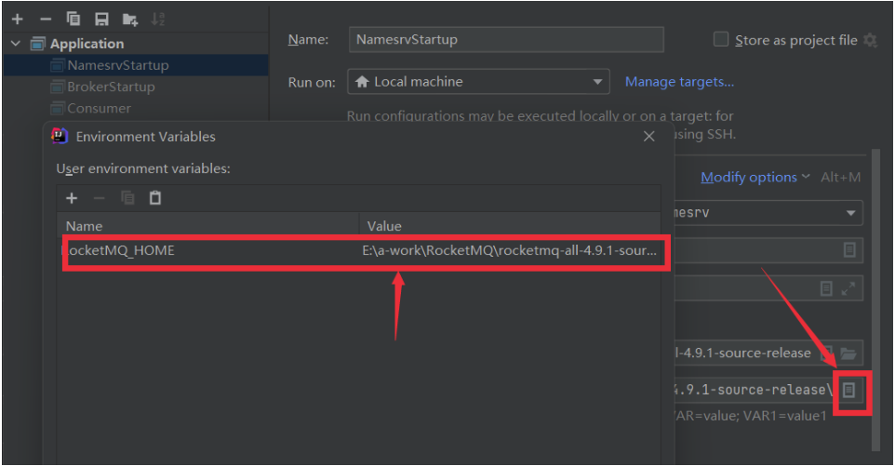
Task: Focus the Name input field
Action: click(x=506, y=39)
